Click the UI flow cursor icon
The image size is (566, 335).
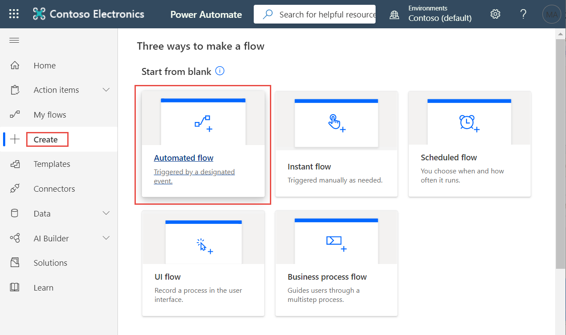pos(204,246)
